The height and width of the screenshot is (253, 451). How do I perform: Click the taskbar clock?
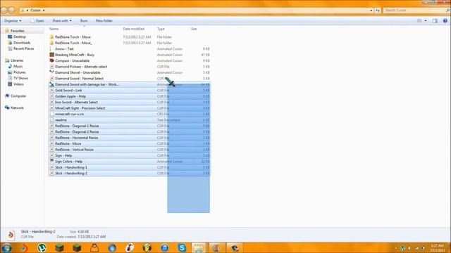(437, 248)
